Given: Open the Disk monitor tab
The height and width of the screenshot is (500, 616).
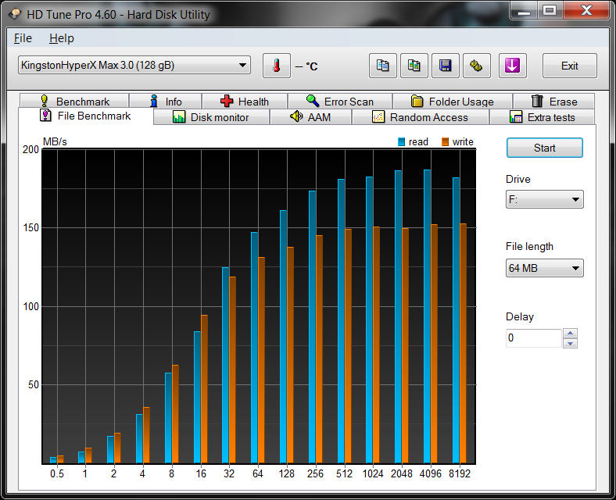Looking at the screenshot, I should click(x=210, y=117).
